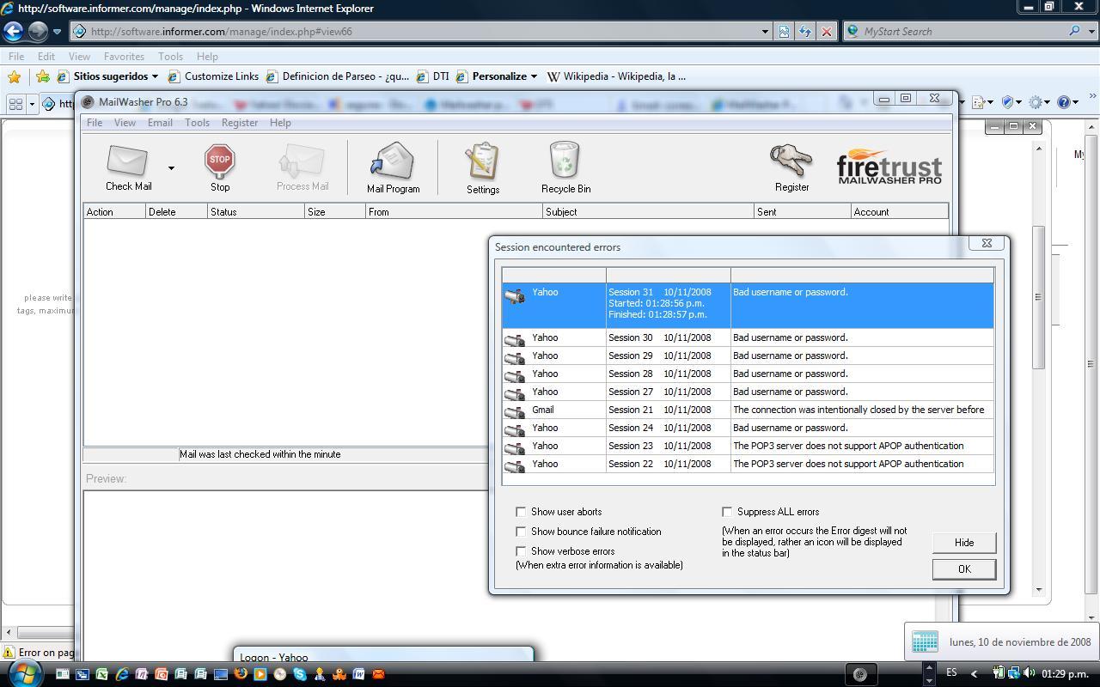Screen dimensions: 1100x687
Task: Enable Show bounce failure notification
Action: click(x=521, y=532)
